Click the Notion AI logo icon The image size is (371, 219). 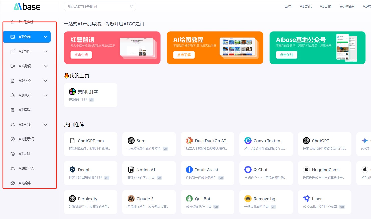[x=131, y=170]
